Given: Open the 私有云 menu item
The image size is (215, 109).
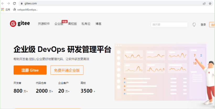Looking at the screenshot, I should [86, 24].
